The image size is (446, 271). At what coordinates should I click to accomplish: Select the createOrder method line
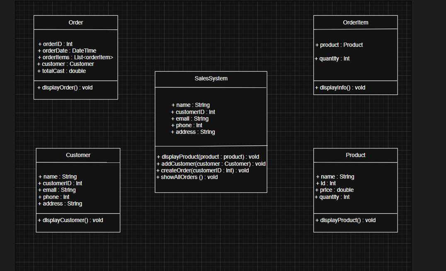(203, 171)
